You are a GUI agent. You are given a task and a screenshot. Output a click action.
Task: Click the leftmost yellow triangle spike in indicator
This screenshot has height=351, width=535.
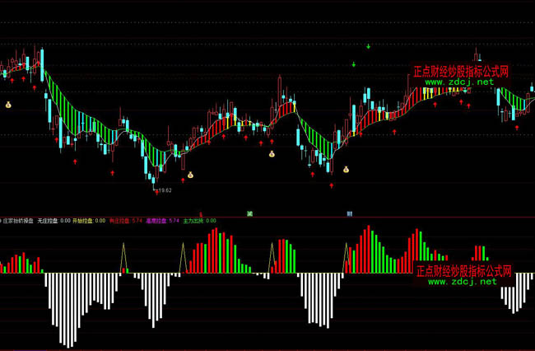pos(124,255)
